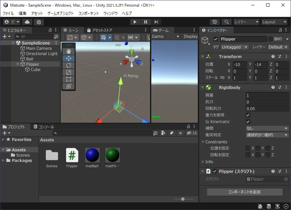Click the scale proportions link icon
The image size is (291, 210).
222,78
